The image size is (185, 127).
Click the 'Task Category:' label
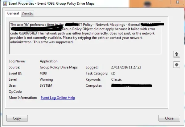click(97, 73)
